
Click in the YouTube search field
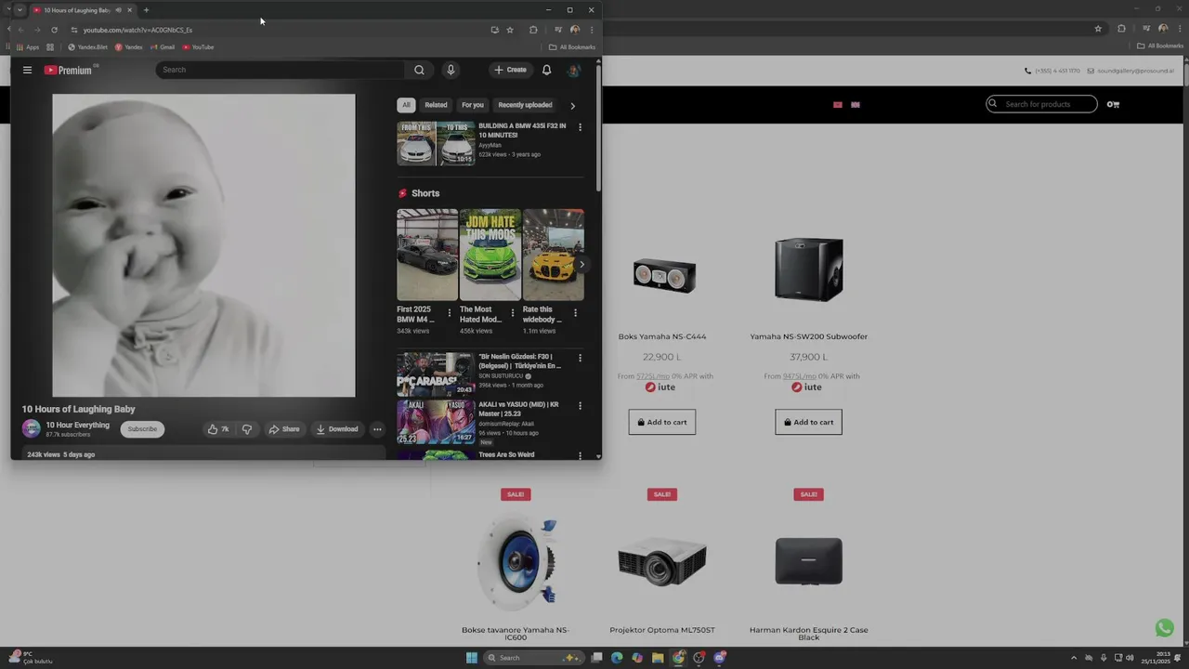coord(280,70)
